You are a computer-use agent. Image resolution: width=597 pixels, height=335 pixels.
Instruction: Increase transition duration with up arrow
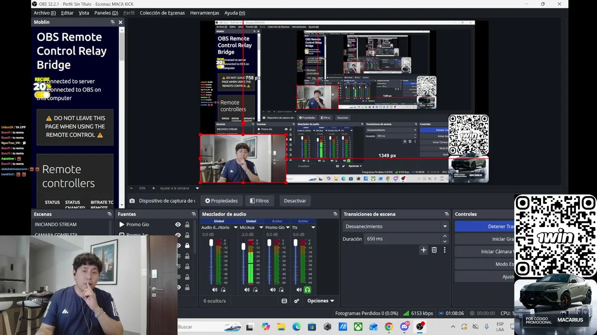pyautogui.click(x=444, y=236)
